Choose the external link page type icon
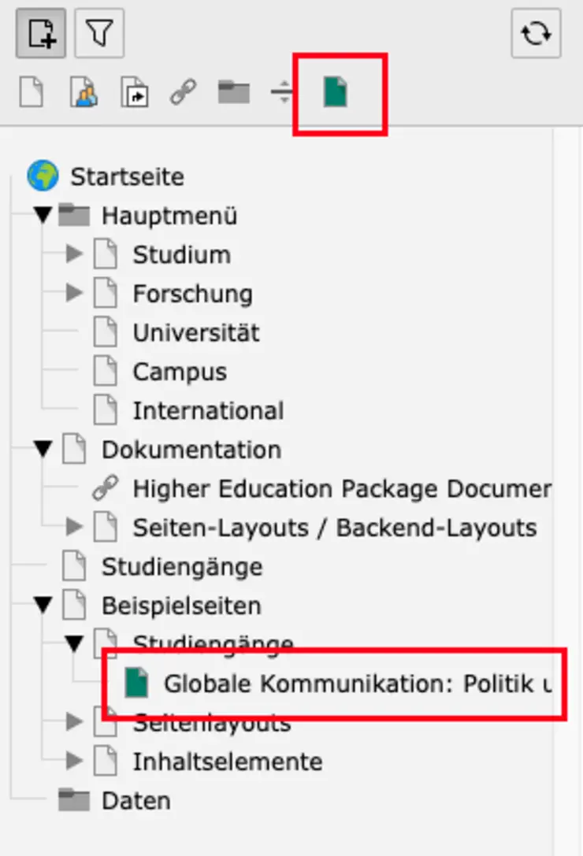 click(x=184, y=94)
